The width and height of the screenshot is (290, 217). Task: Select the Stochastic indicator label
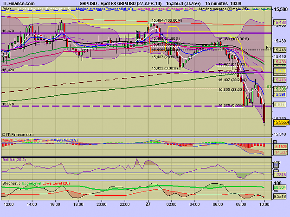point(12,183)
